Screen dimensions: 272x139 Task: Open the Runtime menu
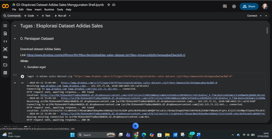[49, 10]
